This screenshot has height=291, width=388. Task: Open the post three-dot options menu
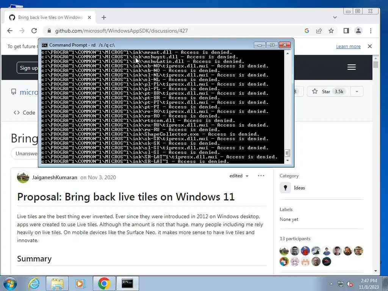[261, 176]
